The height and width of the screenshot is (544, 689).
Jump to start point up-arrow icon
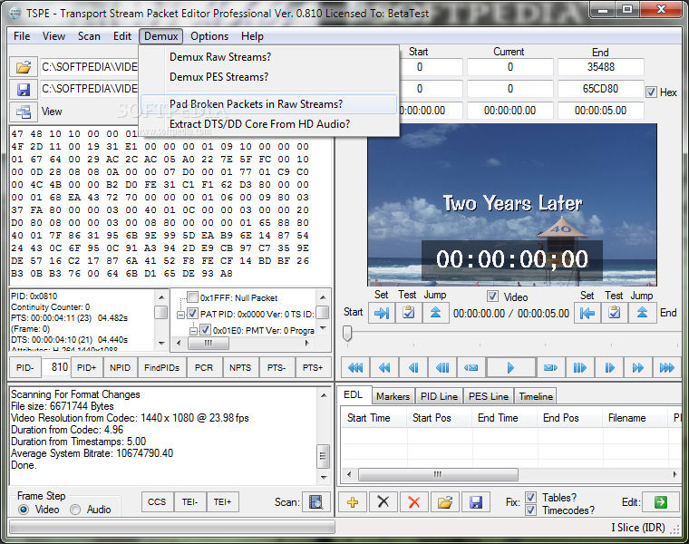(435, 313)
